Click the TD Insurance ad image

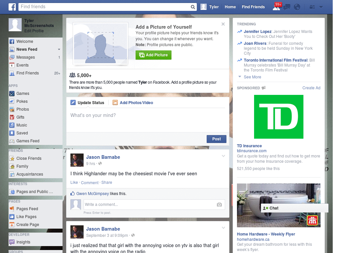coord(278,117)
